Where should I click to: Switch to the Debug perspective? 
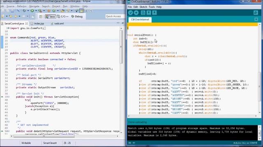coord(77,16)
